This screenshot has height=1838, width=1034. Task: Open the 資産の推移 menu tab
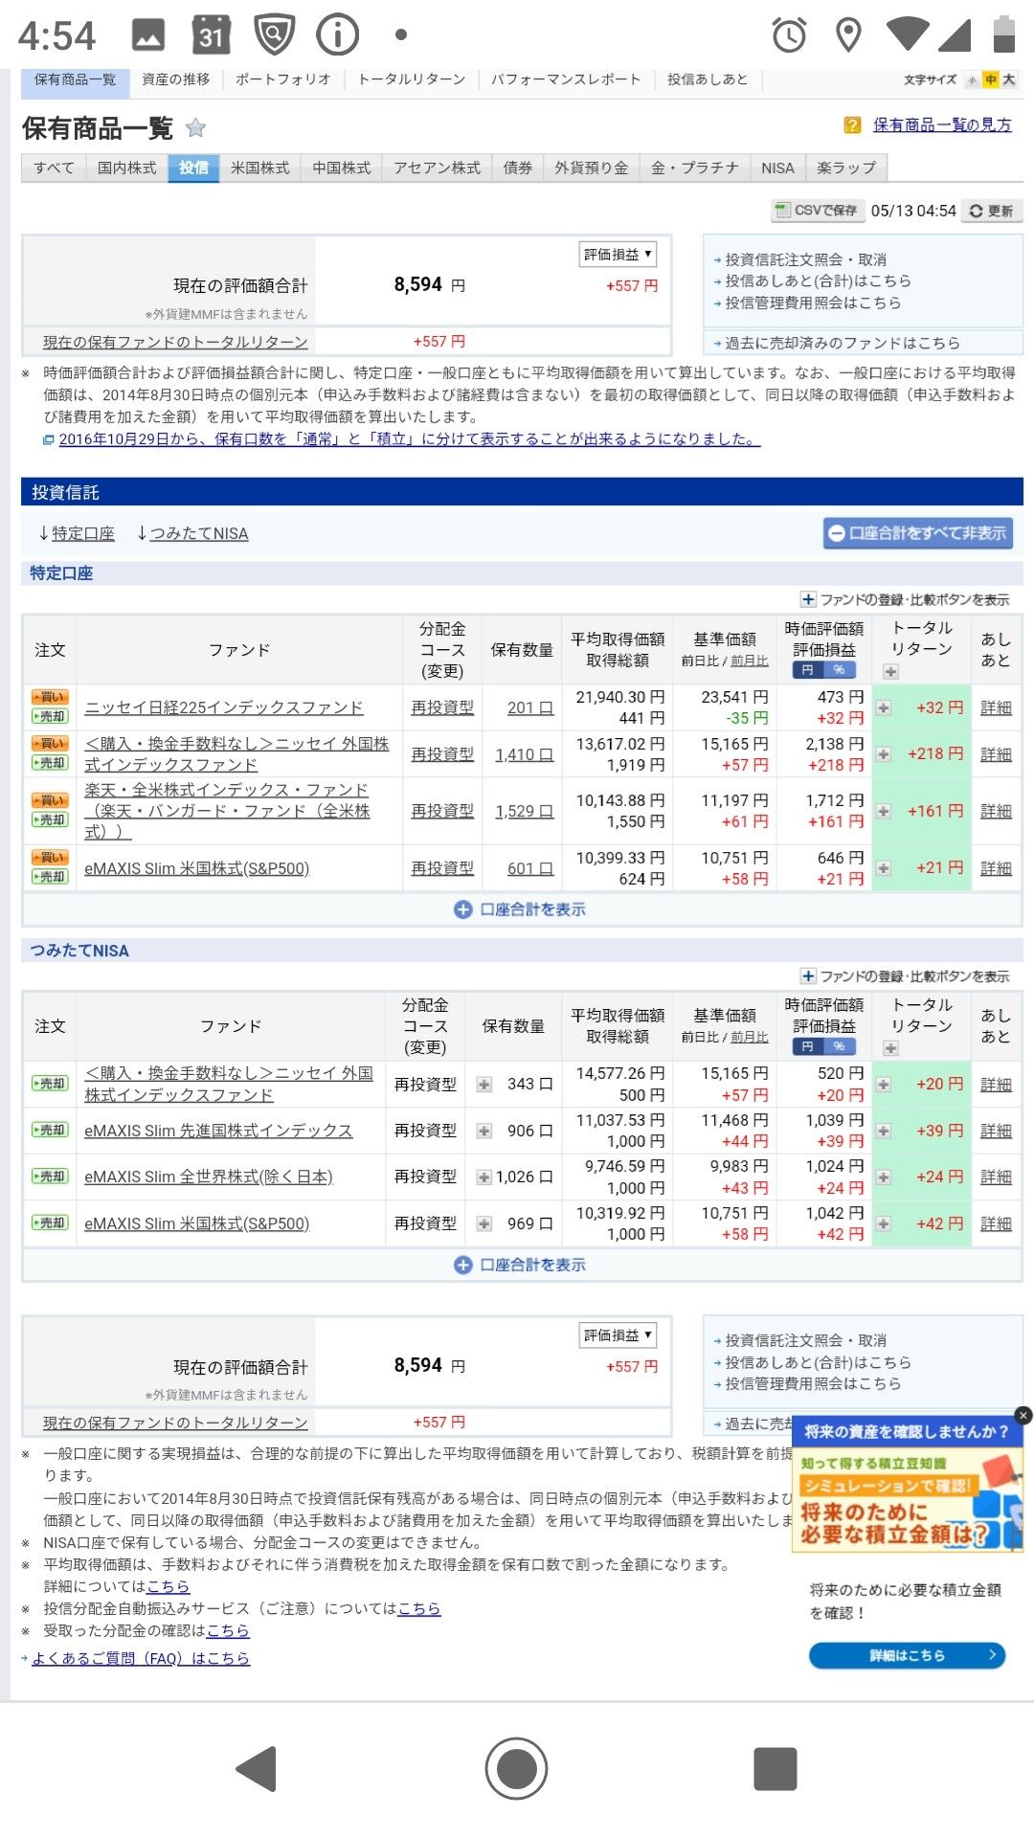pos(176,79)
